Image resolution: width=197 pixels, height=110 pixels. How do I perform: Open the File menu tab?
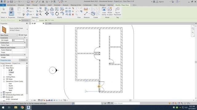pyautogui.click(x=3, y=5)
